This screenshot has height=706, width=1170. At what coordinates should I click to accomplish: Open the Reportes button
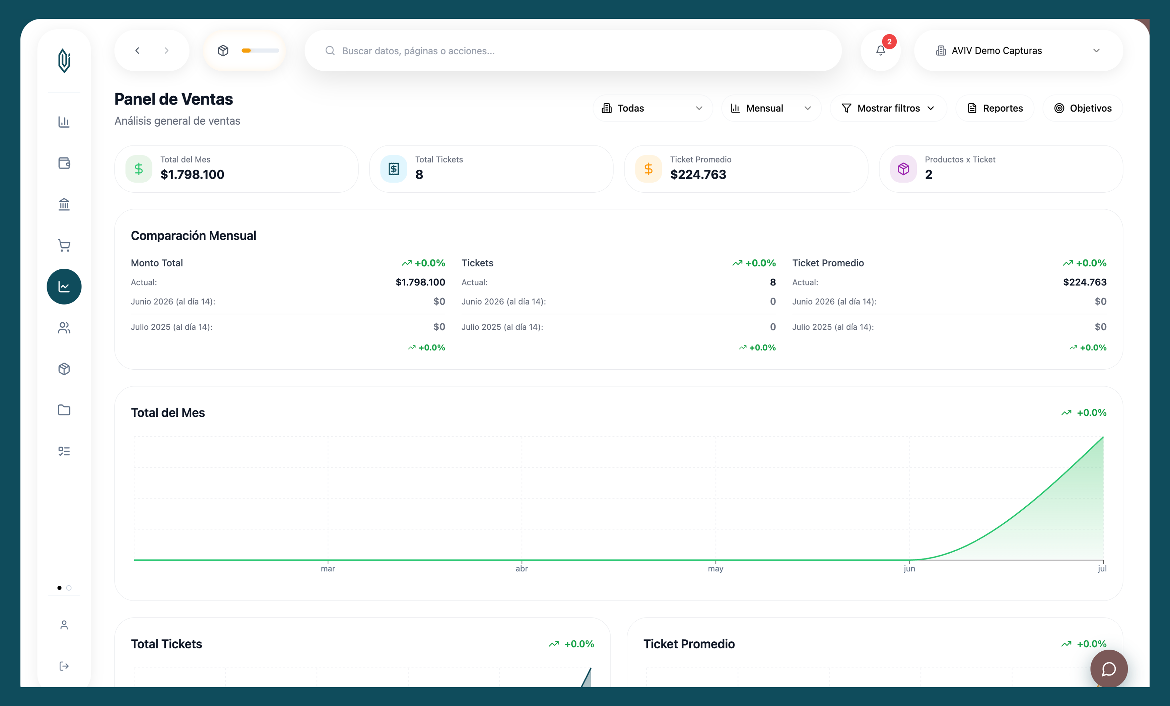pos(995,108)
